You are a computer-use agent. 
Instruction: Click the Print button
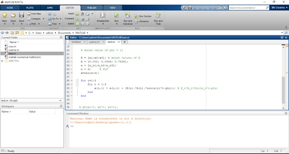point(31,24)
